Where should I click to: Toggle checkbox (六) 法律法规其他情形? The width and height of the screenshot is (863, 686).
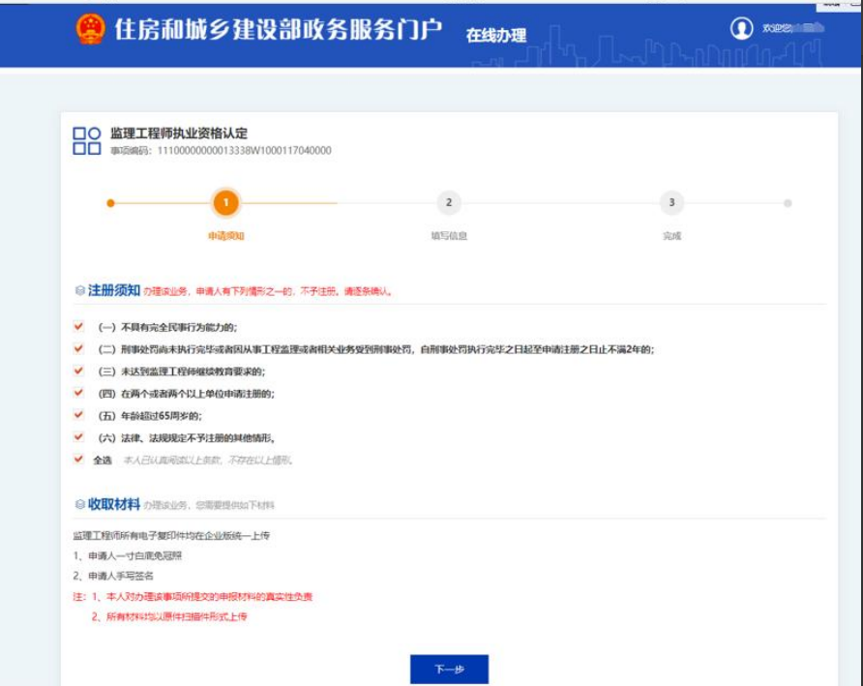coord(79,438)
